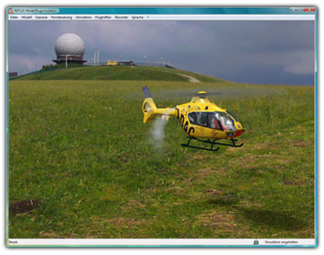Open the Sprache menu
This screenshot has height=255, width=324.
[x=138, y=17]
